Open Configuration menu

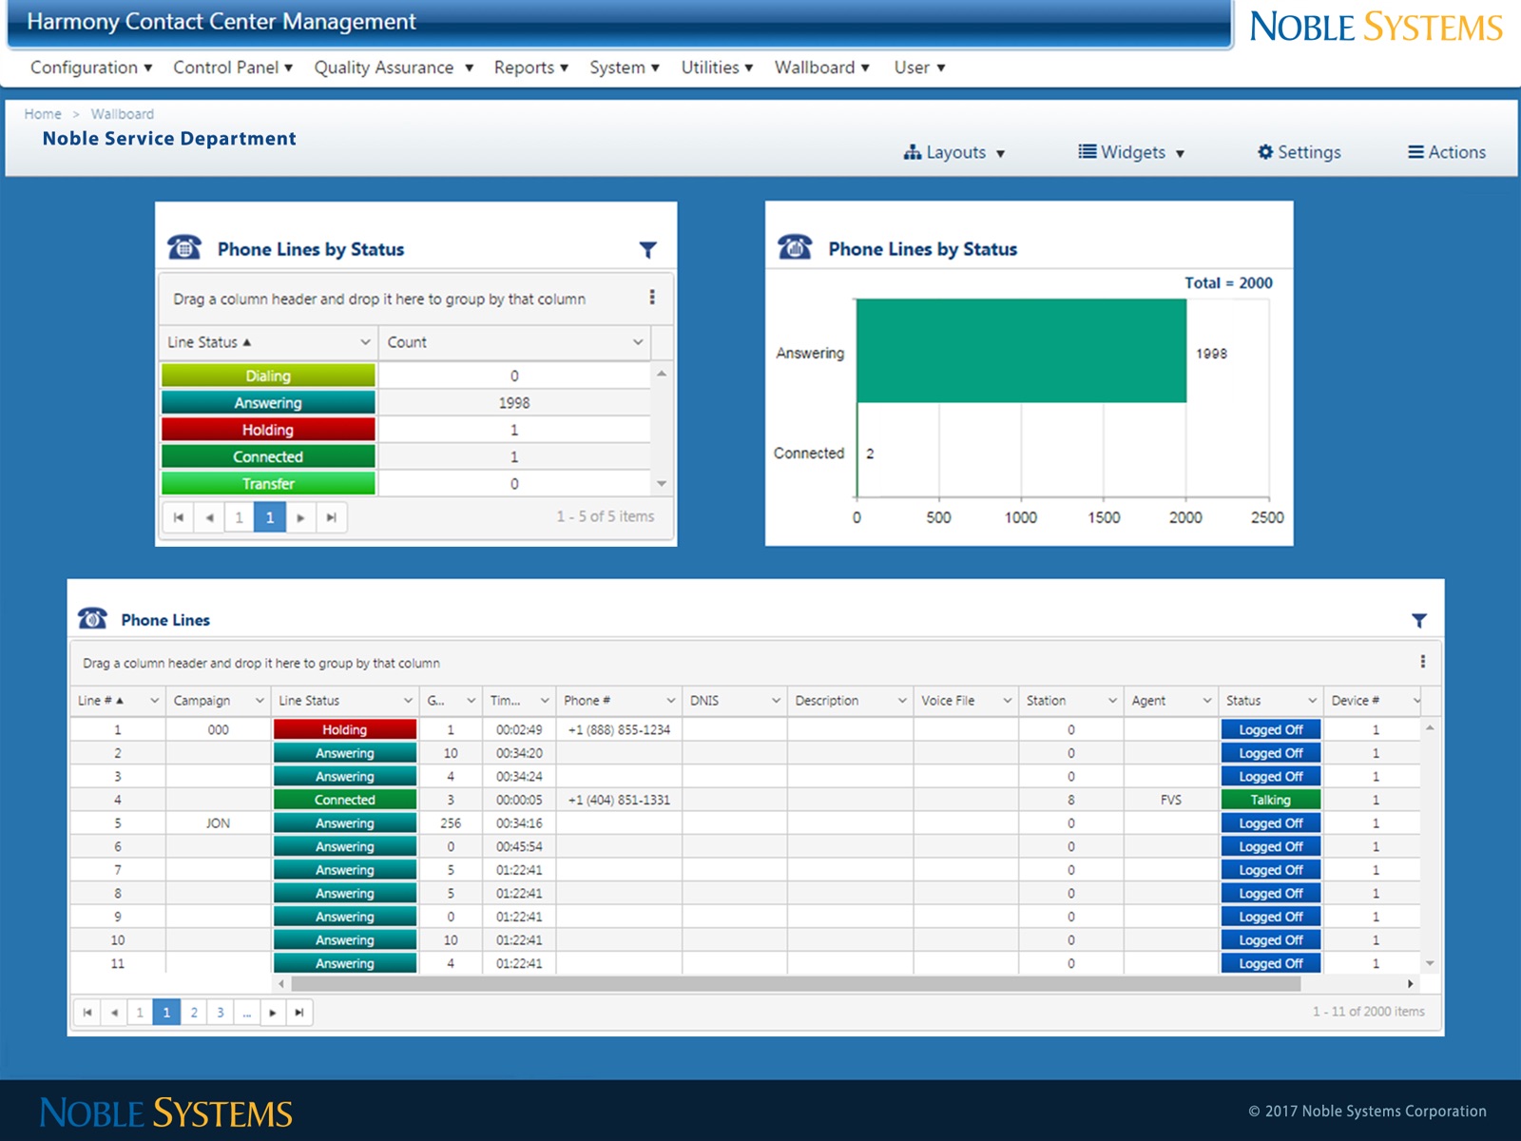(91, 68)
